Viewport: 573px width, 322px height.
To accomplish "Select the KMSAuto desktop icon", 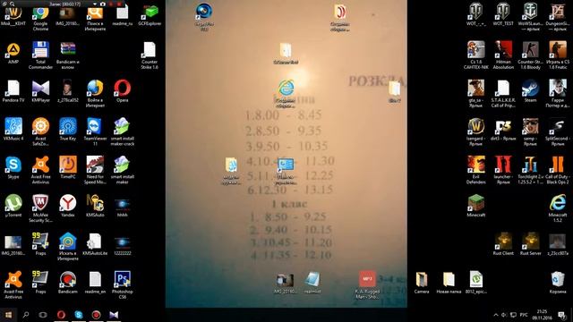I will tap(95, 206).
